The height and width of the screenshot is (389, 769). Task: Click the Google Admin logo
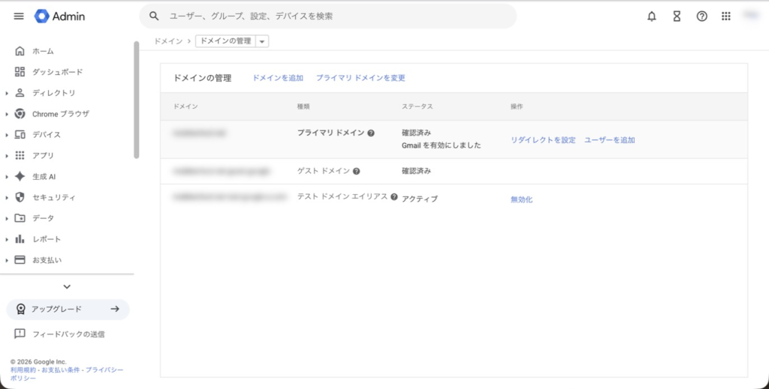pos(59,16)
